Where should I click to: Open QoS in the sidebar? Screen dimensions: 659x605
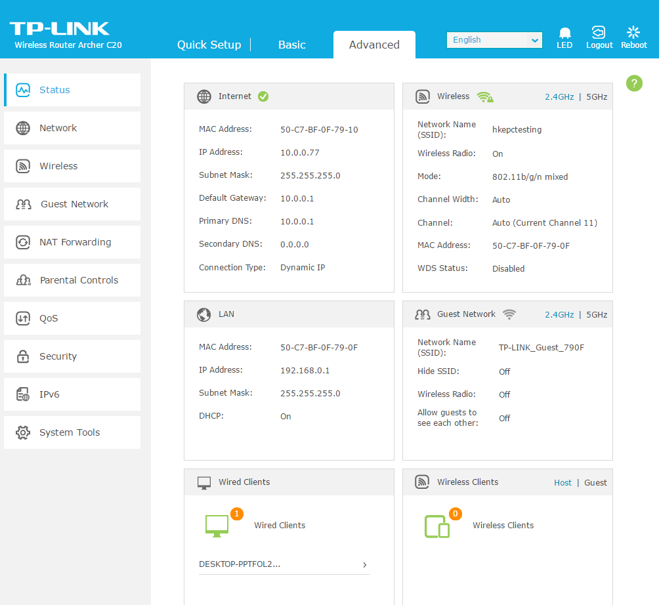(72, 318)
